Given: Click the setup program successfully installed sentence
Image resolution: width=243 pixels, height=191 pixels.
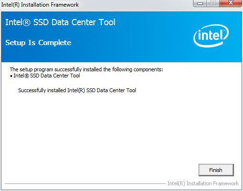Looking at the screenshot, I should (x=86, y=69).
